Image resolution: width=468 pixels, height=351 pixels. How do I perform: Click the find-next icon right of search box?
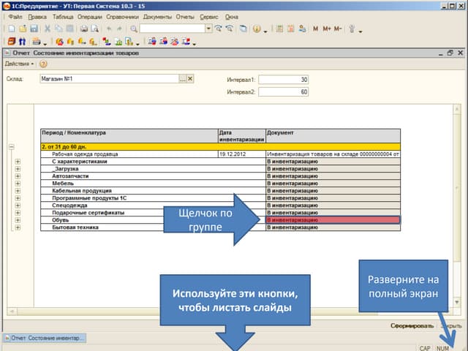(218, 29)
